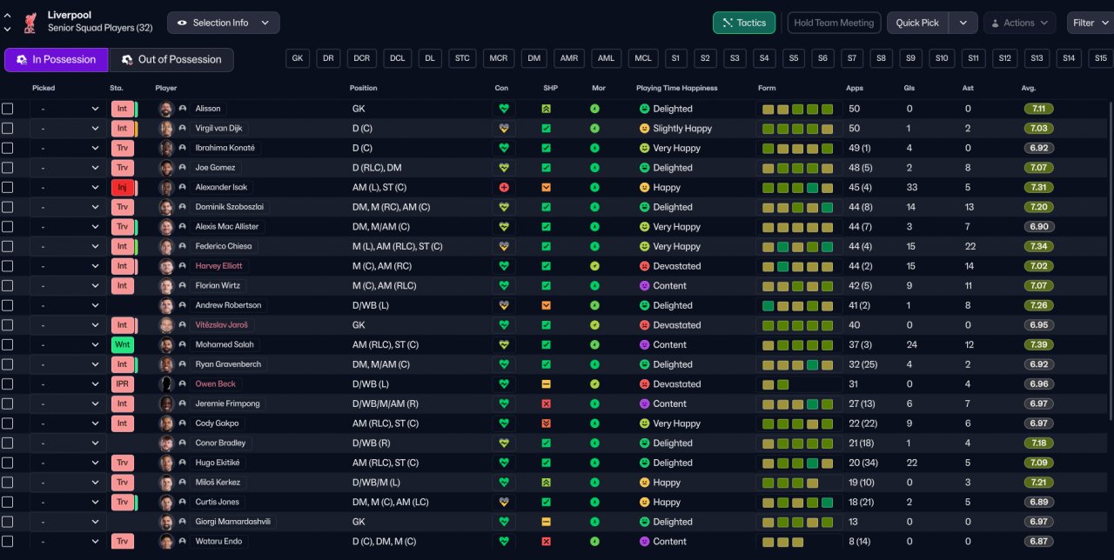1114x560 pixels.
Task: Click Giorgi Mamardashvili's condition heart icon
Action: (x=503, y=522)
